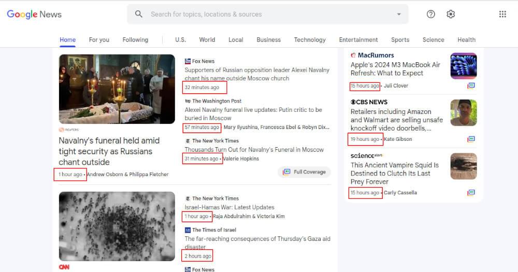
Task: Open the MacBook Air article thumbnail
Action: coord(464,66)
